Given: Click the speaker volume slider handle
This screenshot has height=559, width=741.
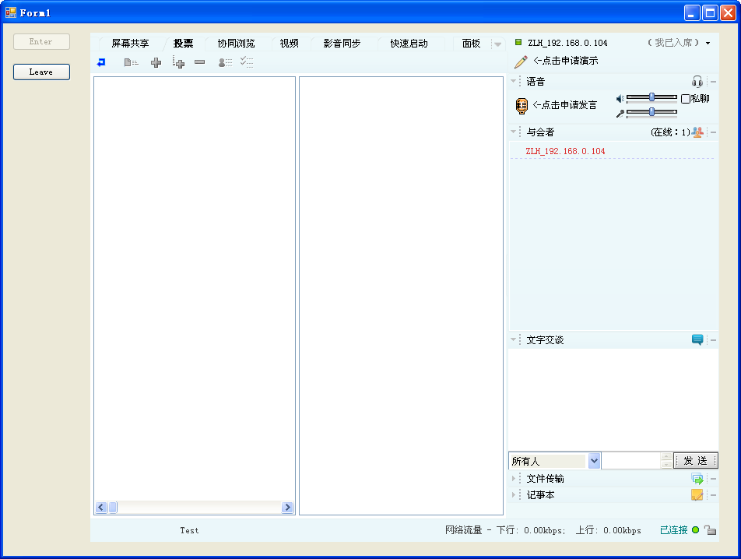Looking at the screenshot, I should point(652,97).
